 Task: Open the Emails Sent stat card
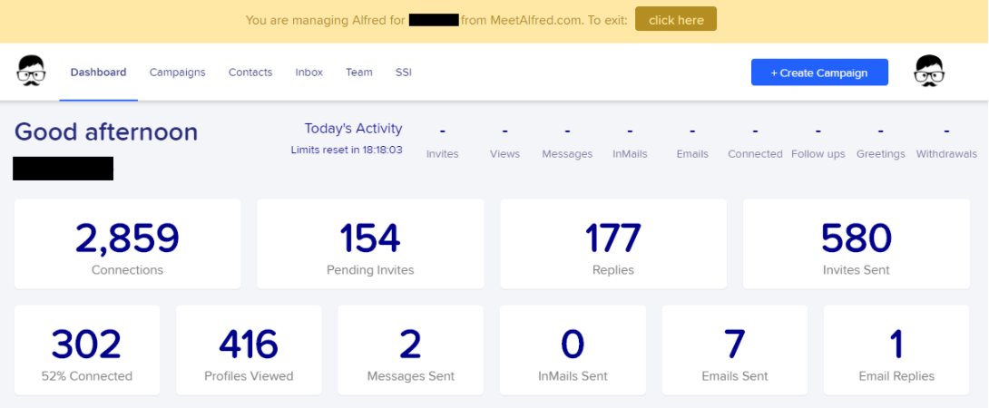point(735,350)
